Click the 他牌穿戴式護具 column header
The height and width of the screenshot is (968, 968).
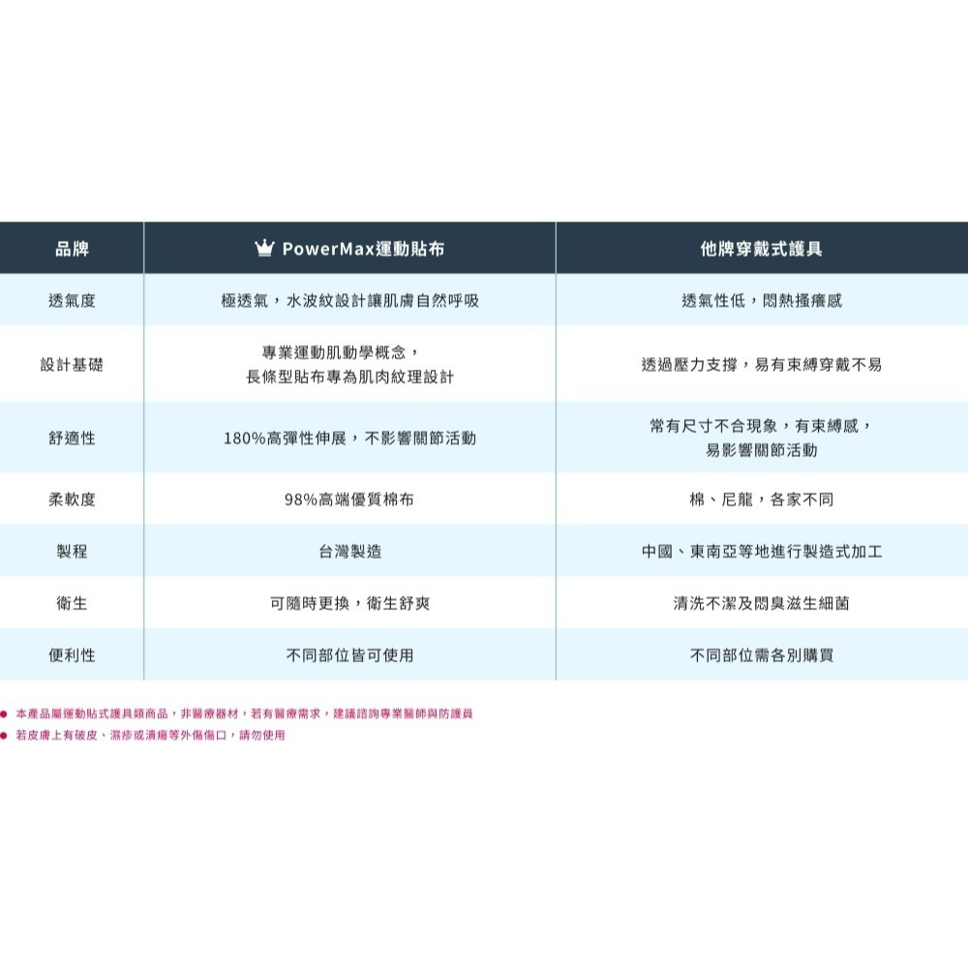[762, 246]
